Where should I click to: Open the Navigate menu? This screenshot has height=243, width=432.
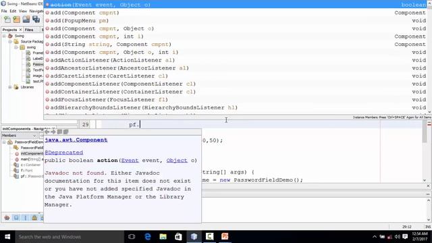pos(36,11)
